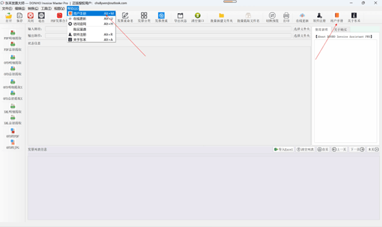Open the 发票重命名 invoice rename tool
This screenshot has height=227, width=382.
(x=125, y=17)
